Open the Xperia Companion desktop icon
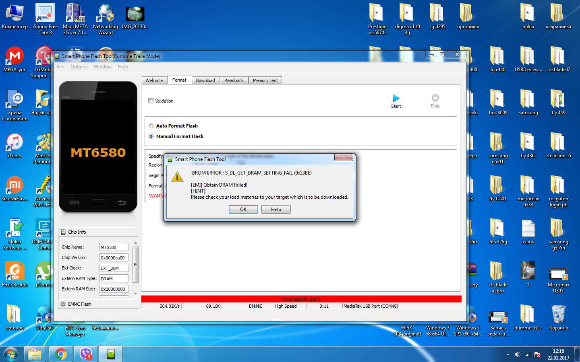 pyautogui.click(x=15, y=99)
